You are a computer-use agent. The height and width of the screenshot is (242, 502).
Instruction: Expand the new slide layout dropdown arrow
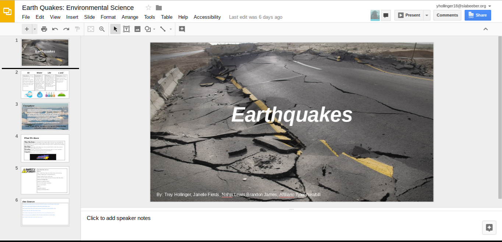pos(35,29)
